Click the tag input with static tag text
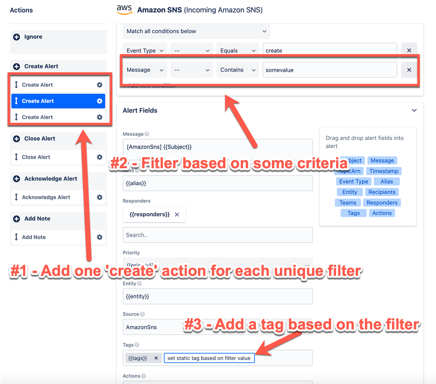The width and height of the screenshot is (436, 384). 209,358
